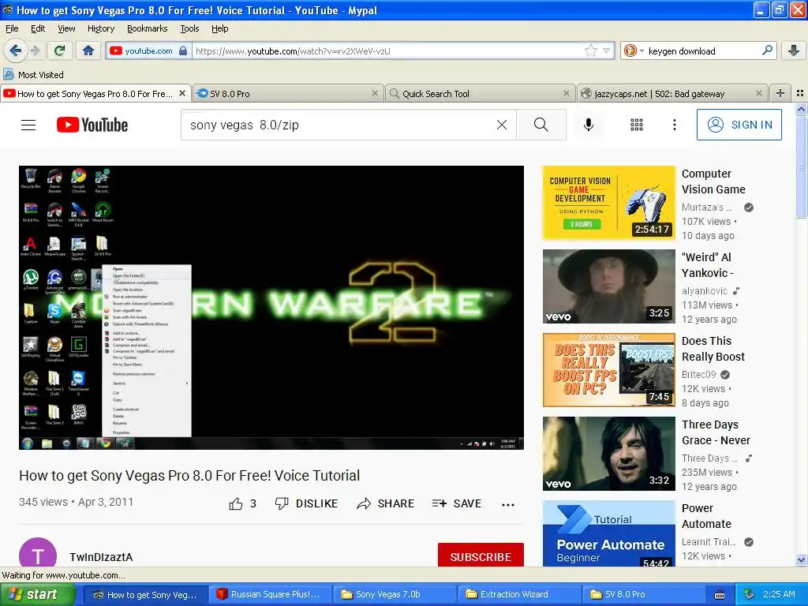Switch to Sony Vegas 7.0b taskbar folder
This screenshot has width=808, height=606.
[x=394, y=594]
